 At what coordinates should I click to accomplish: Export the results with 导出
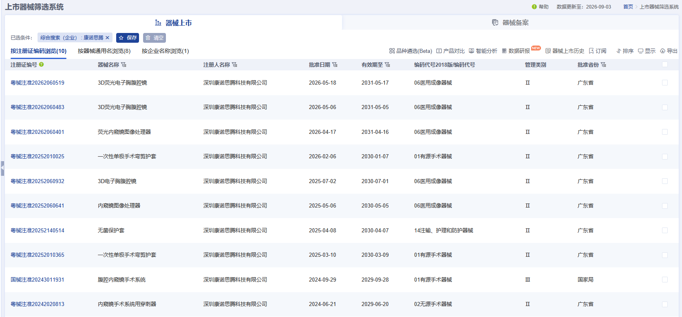(x=669, y=51)
